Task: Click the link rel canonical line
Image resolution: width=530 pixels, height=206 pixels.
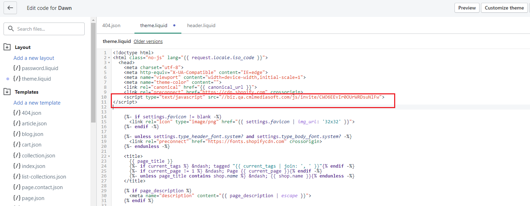Action: click(x=190, y=87)
